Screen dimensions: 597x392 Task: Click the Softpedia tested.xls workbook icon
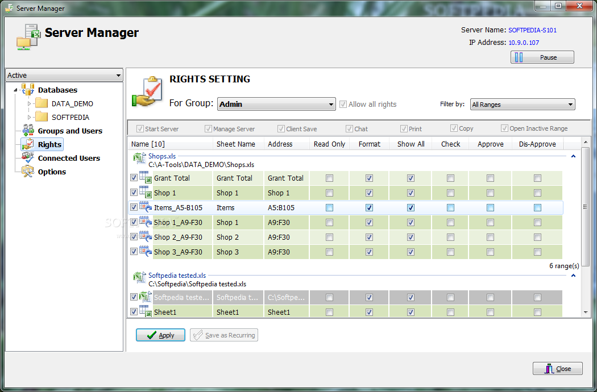[x=140, y=277]
